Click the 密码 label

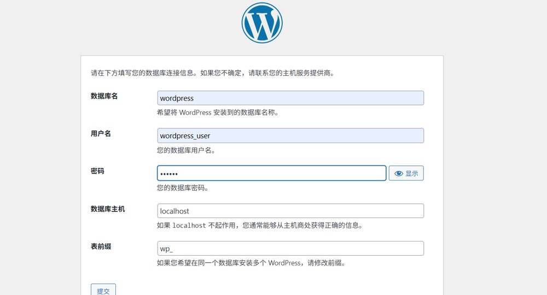[97, 171]
